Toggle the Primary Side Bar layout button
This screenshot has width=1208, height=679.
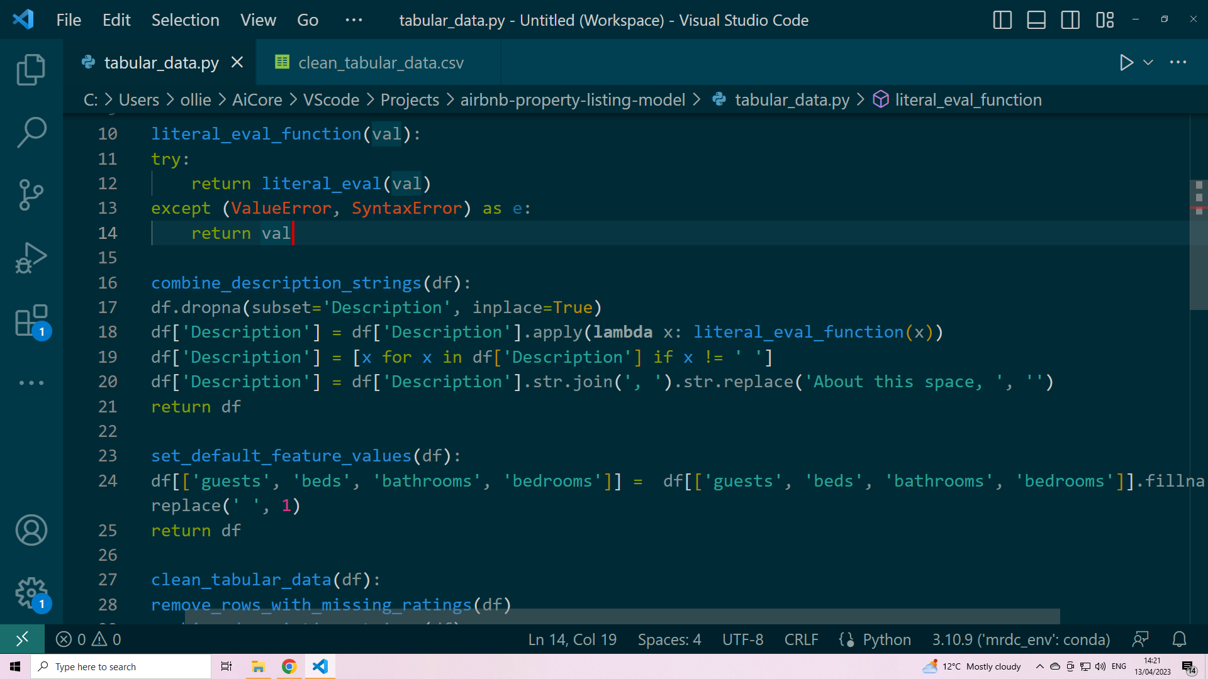[1002, 20]
